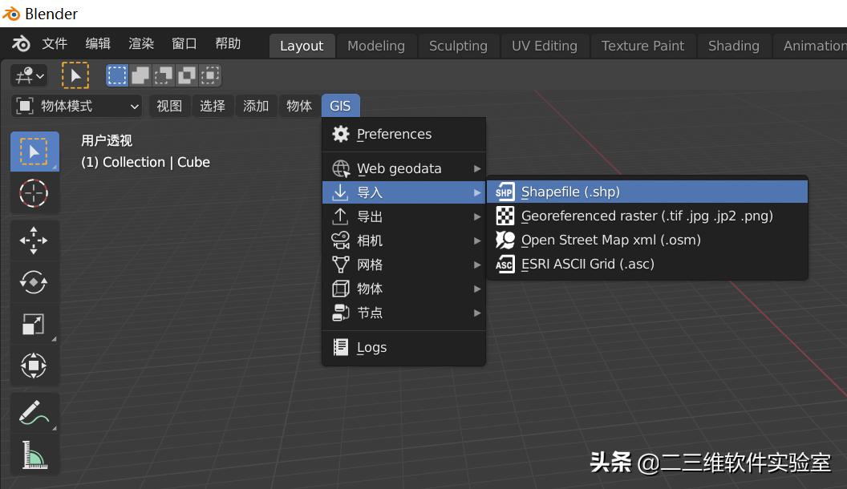Activate the Transform tool
This screenshot has height=489, width=847.
(x=34, y=366)
